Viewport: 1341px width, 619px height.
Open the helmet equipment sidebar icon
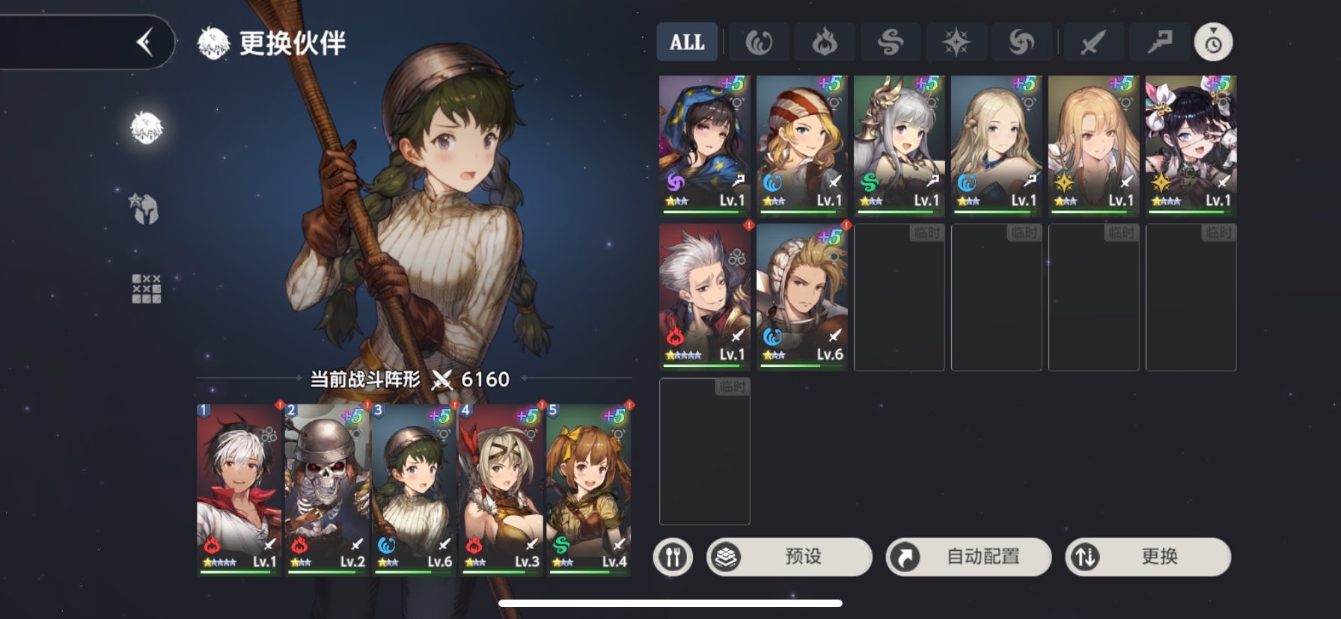146,209
